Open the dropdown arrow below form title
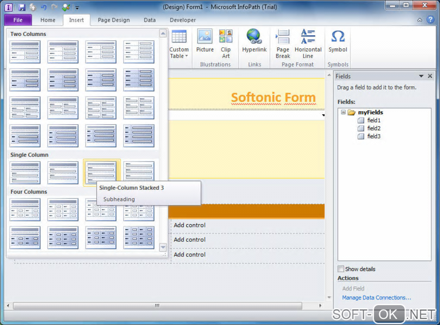Screen dimensions: 440x325 pyautogui.click(x=323, y=115)
